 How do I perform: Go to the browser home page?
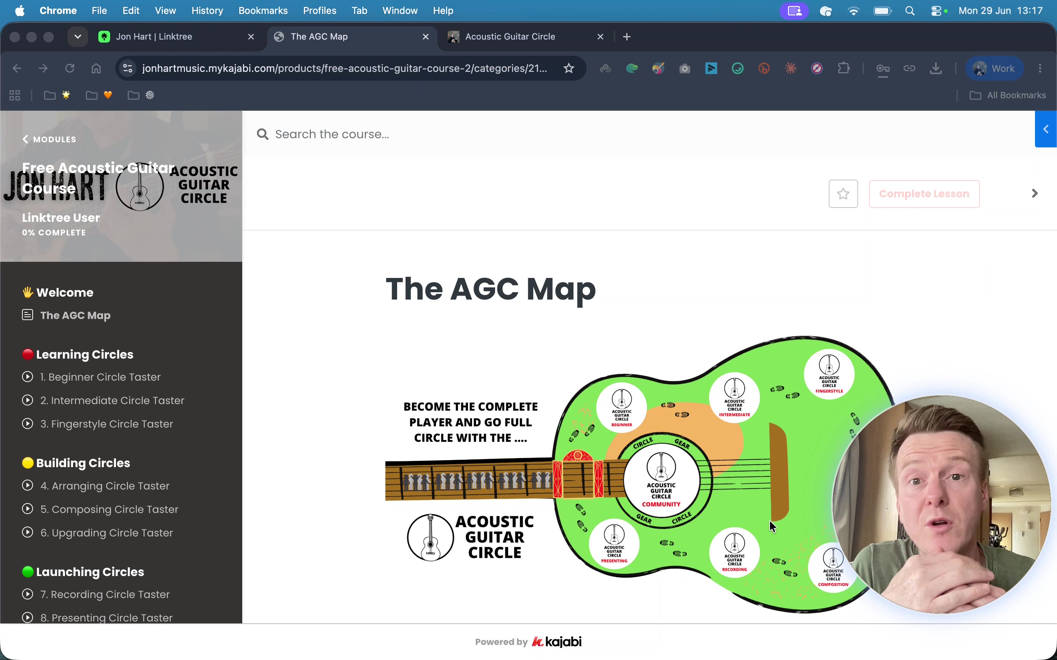tap(96, 69)
